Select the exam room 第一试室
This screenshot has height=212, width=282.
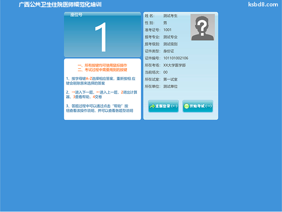click(x=170, y=79)
